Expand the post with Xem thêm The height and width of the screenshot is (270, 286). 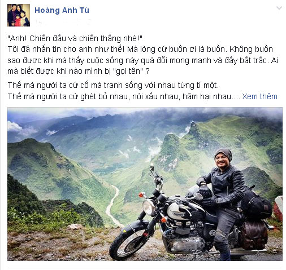[x=259, y=96]
